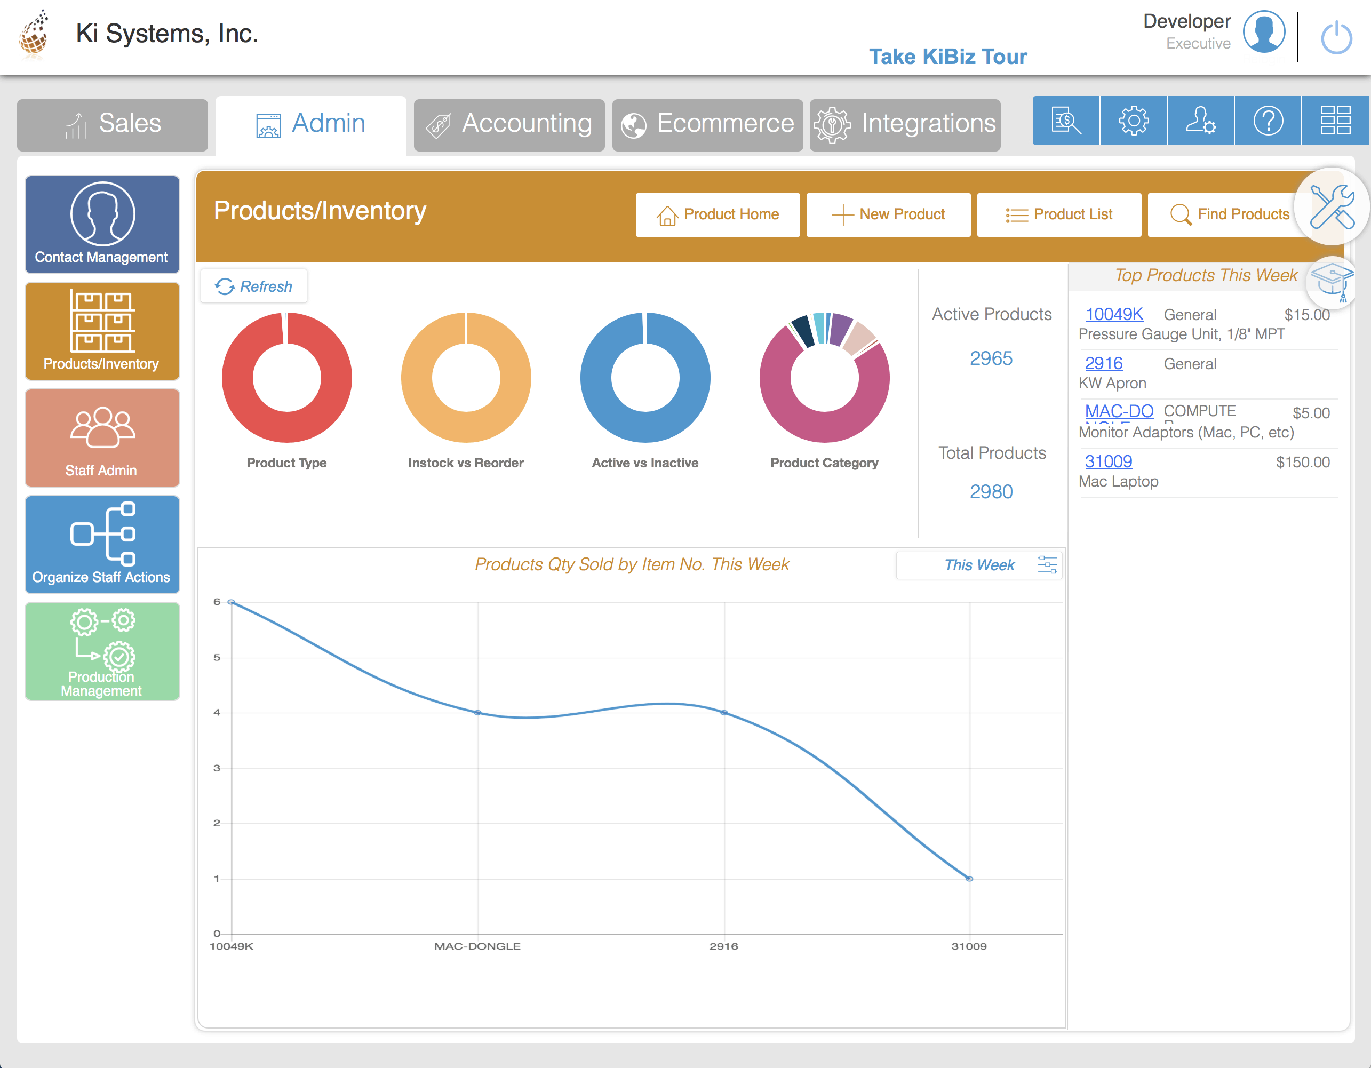Open the help question mark icon
Screen dimensions: 1371x1068
(x=1268, y=121)
